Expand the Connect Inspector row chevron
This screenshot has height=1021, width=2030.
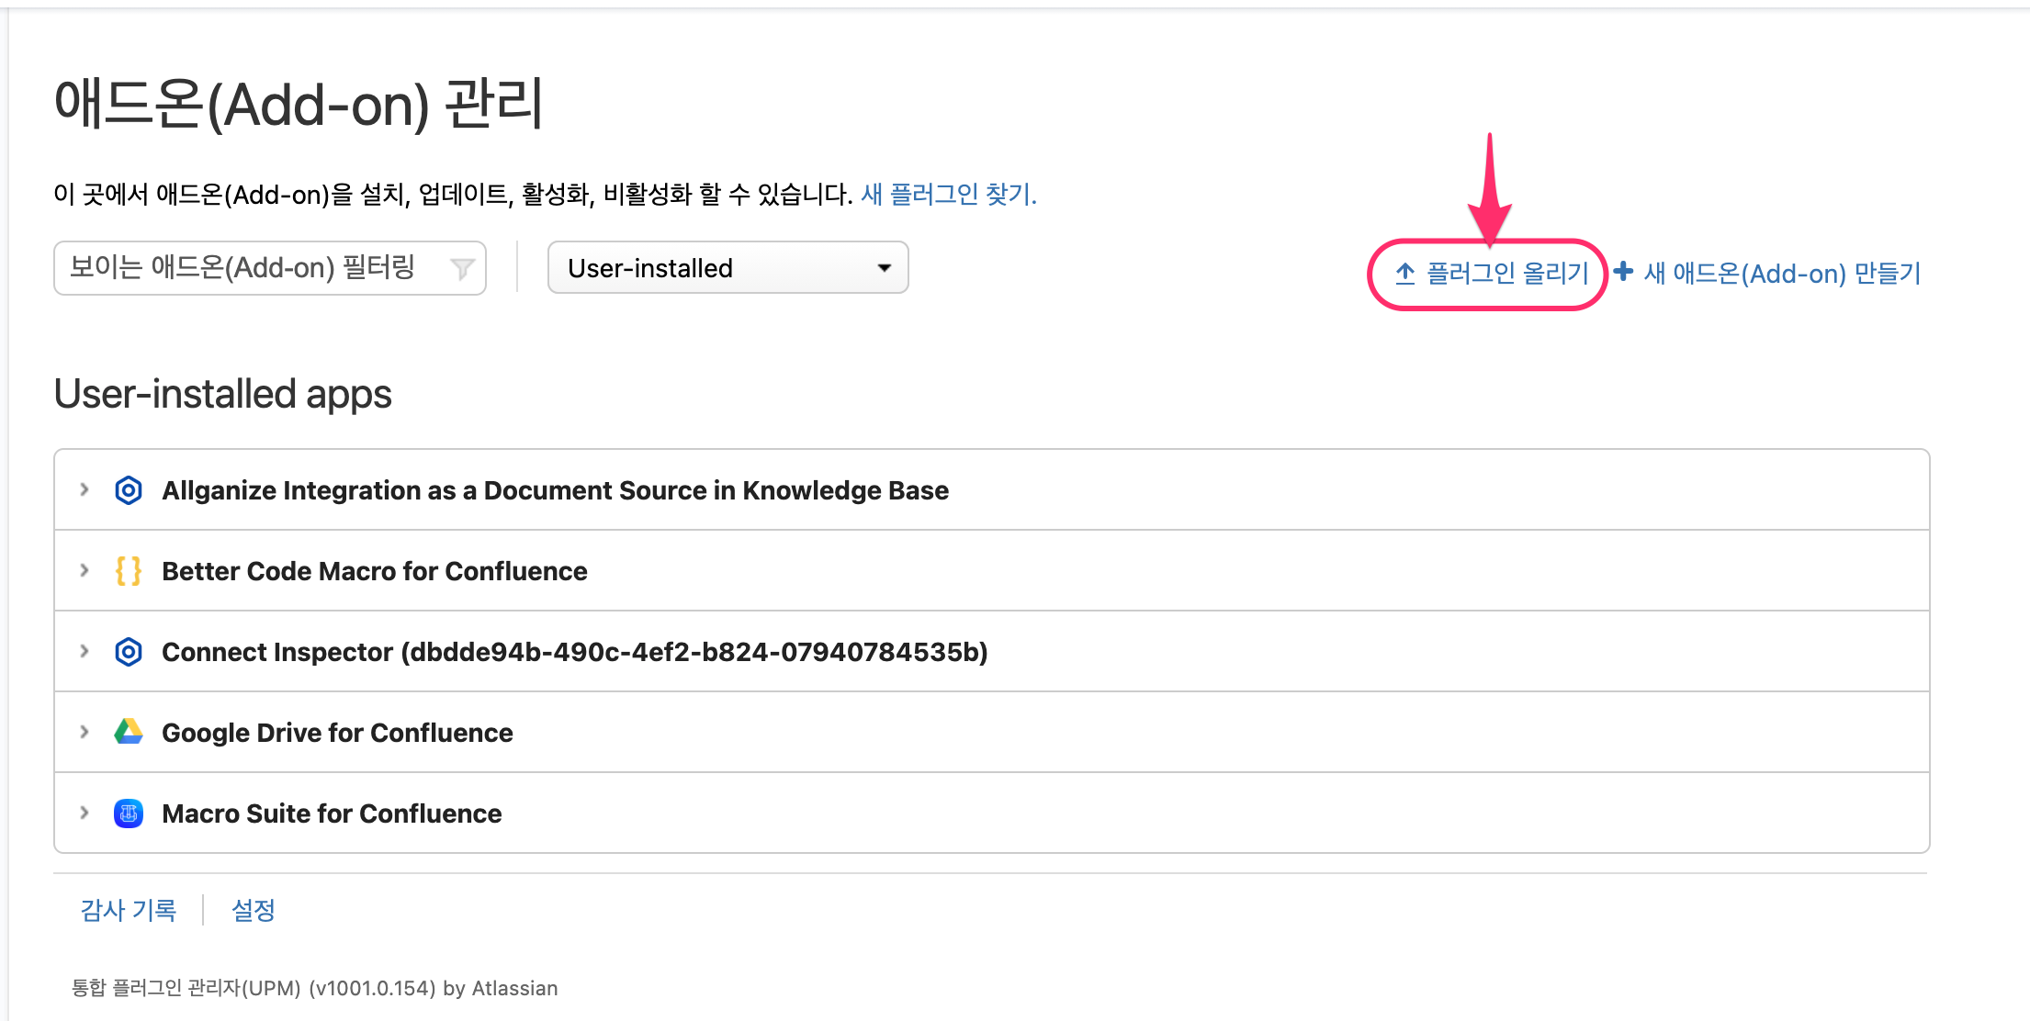85,651
